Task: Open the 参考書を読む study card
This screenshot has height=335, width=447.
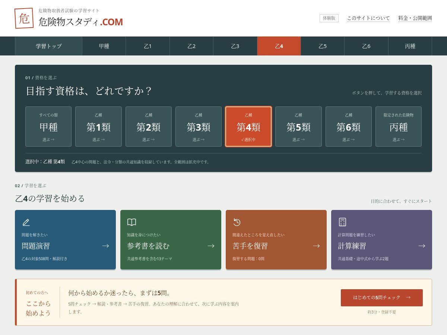Action: tap(171, 240)
